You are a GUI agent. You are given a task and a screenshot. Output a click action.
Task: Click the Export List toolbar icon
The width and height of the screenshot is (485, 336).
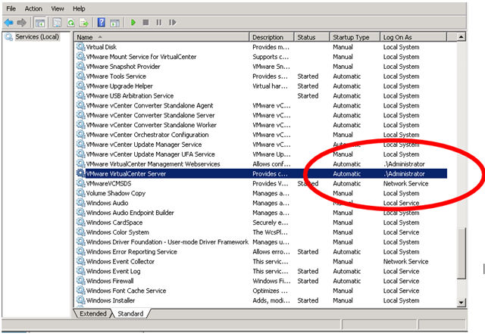click(84, 23)
